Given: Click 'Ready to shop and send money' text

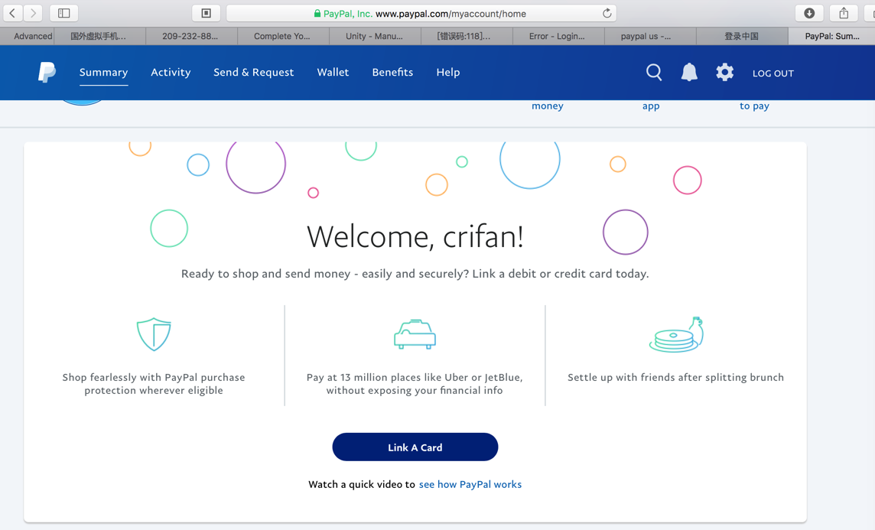Looking at the screenshot, I should tap(415, 274).
